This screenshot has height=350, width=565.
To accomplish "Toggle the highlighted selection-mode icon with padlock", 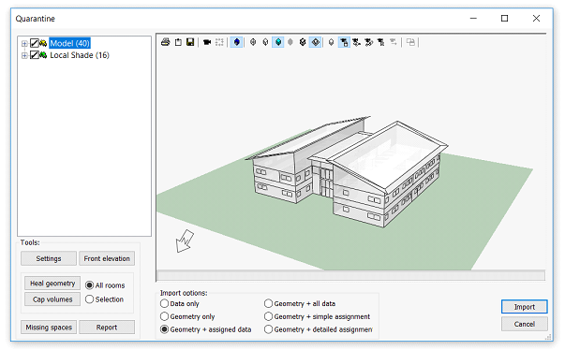I will (344, 42).
